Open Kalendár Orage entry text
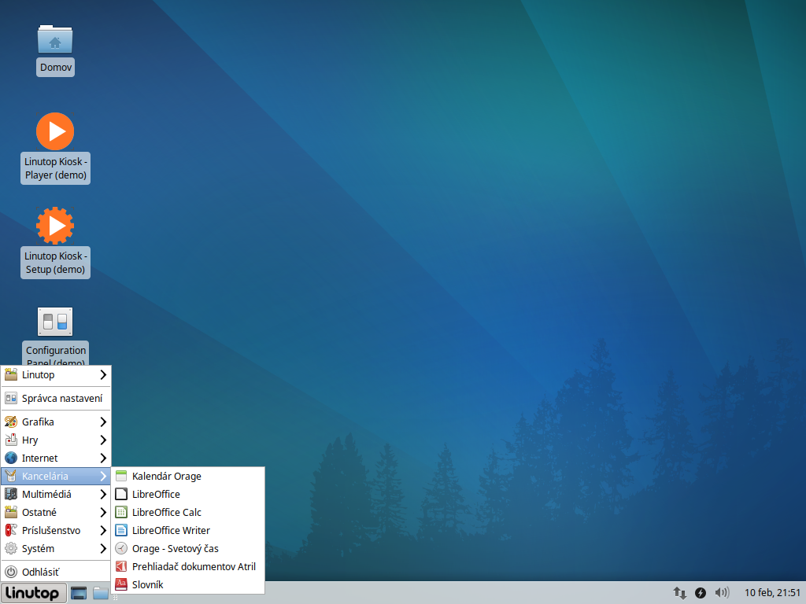 (167, 476)
